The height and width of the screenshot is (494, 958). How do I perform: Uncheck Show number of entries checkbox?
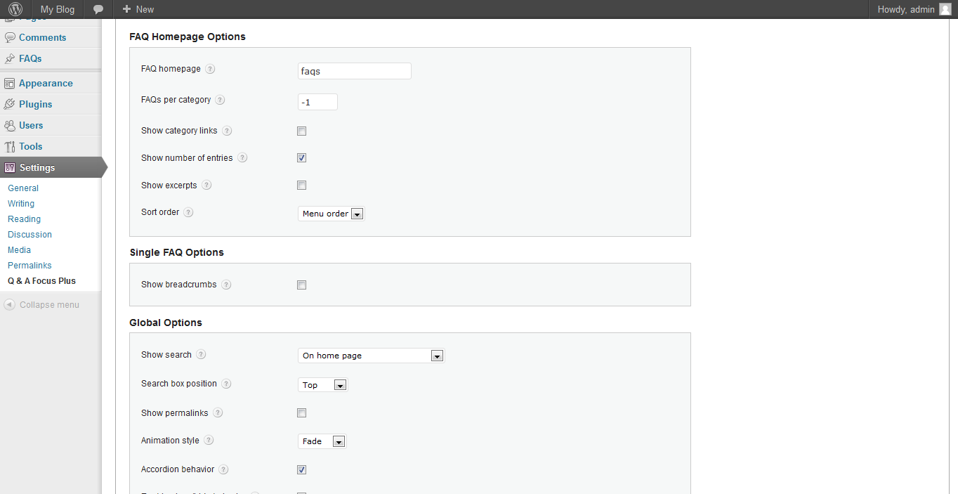(302, 158)
